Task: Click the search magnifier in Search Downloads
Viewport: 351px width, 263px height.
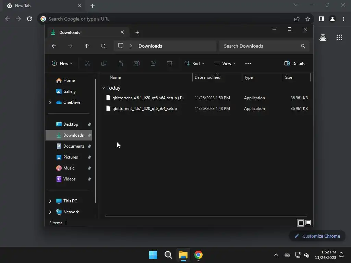Action: pyautogui.click(x=303, y=46)
